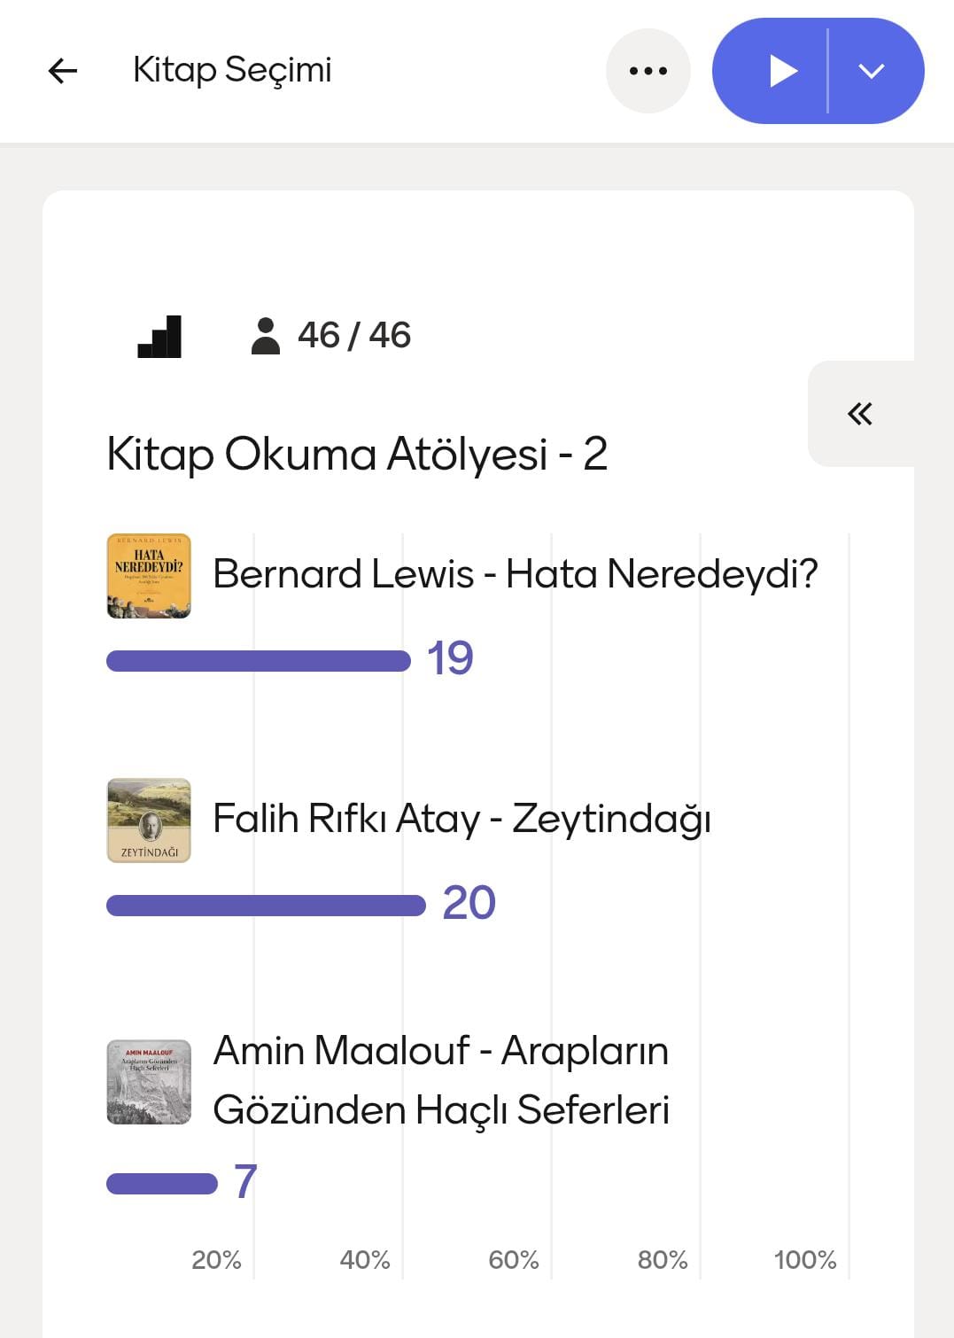Click the result bar showing 20 votes
The height and width of the screenshot is (1338, 954).
click(x=266, y=906)
